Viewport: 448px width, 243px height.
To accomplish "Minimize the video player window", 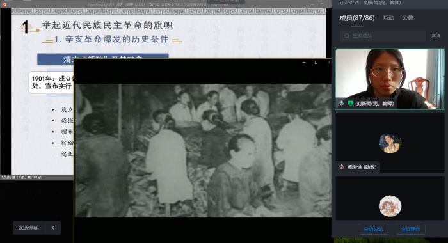I will pos(304,62).
